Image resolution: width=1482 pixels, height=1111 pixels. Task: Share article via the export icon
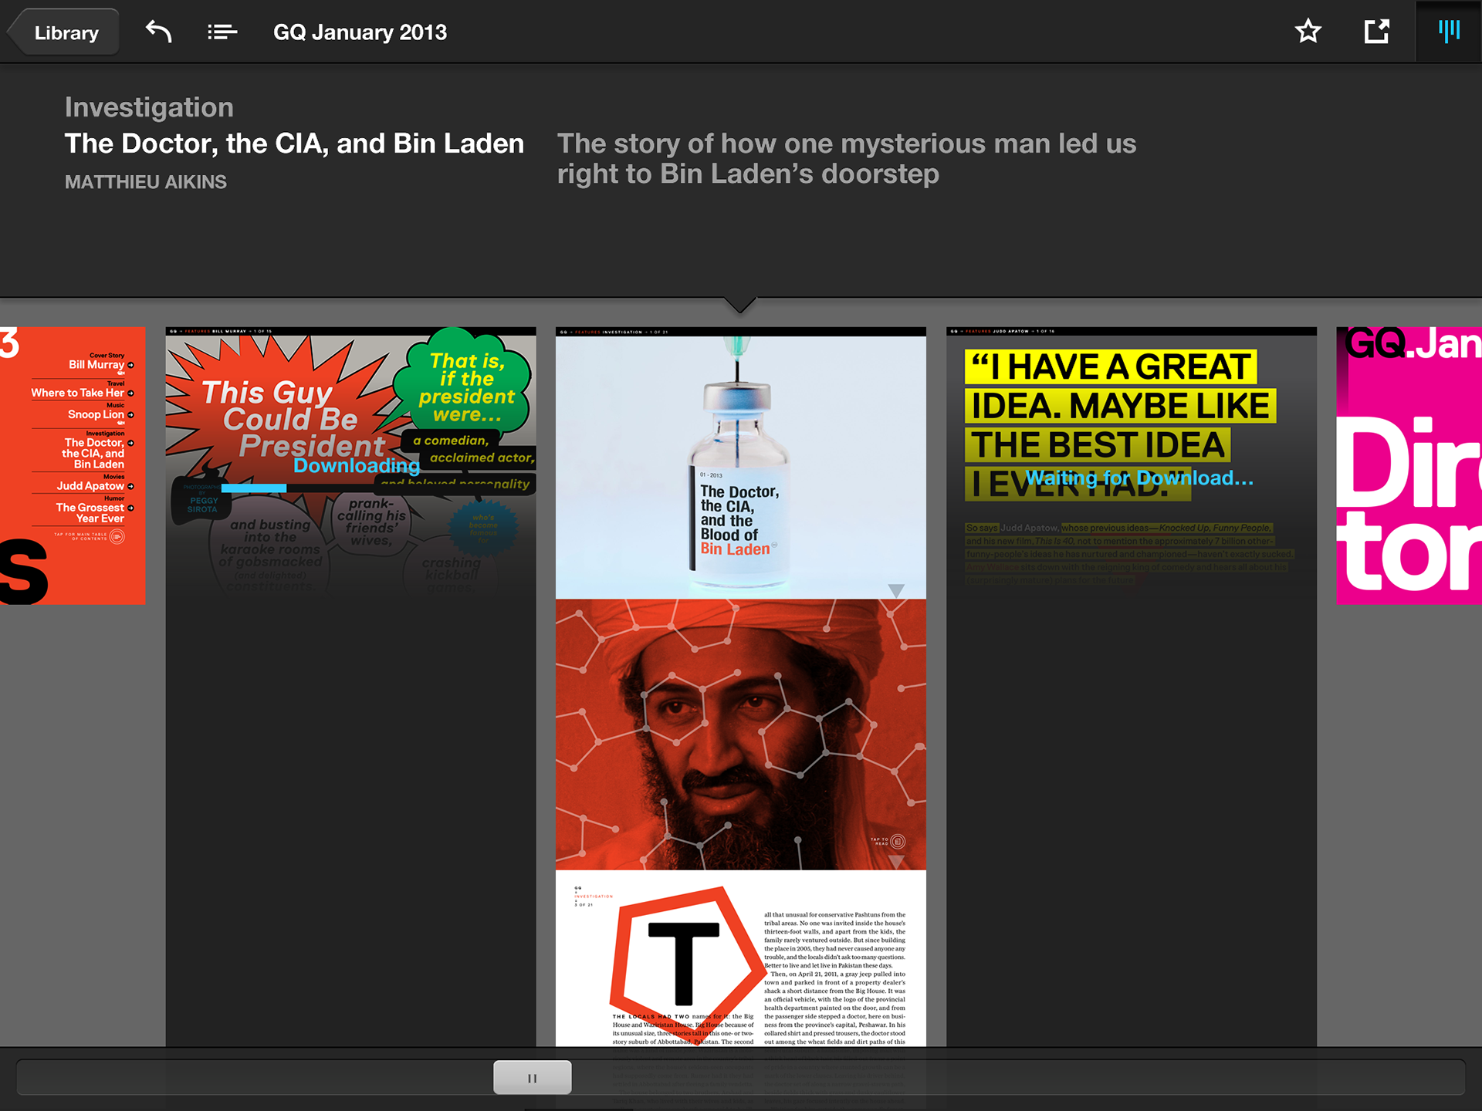click(1376, 32)
